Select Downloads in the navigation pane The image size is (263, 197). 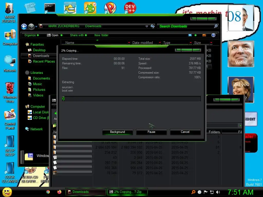[41, 56]
